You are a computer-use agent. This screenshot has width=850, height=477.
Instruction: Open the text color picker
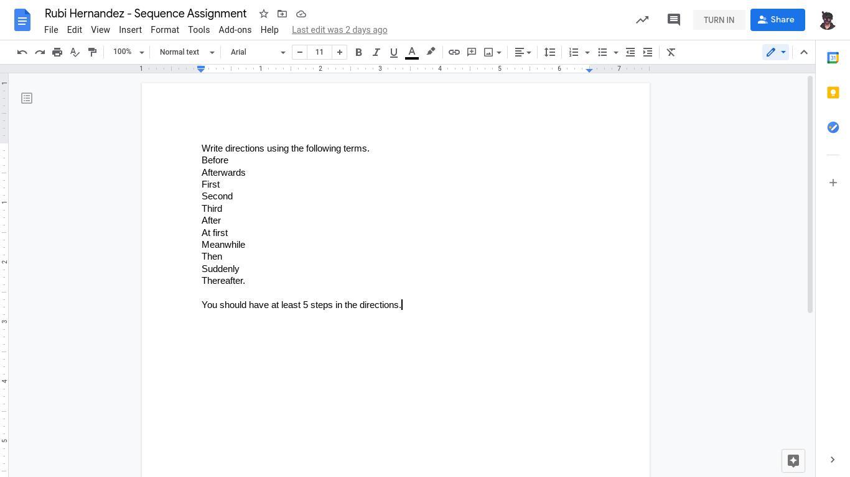pyautogui.click(x=412, y=52)
